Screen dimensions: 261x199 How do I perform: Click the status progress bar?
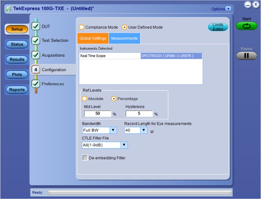coord(139,192)
